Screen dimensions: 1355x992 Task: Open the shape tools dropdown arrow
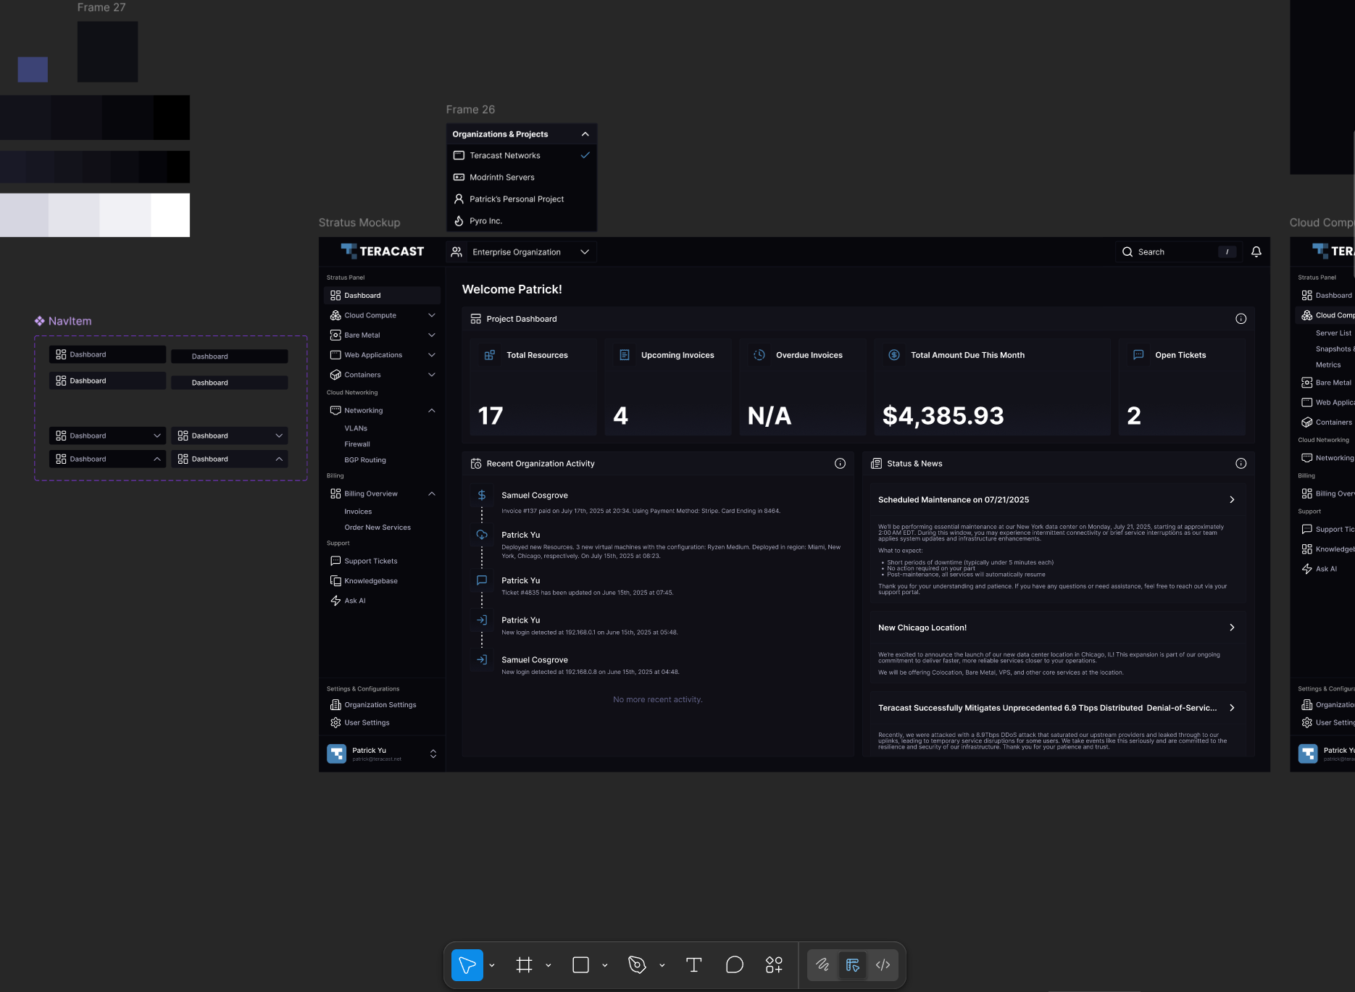pyautogui.click(x=605, y=965)
